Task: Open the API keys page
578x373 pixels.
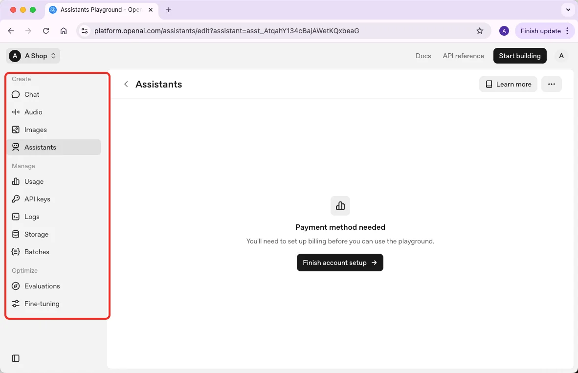Action: point(37,199)
